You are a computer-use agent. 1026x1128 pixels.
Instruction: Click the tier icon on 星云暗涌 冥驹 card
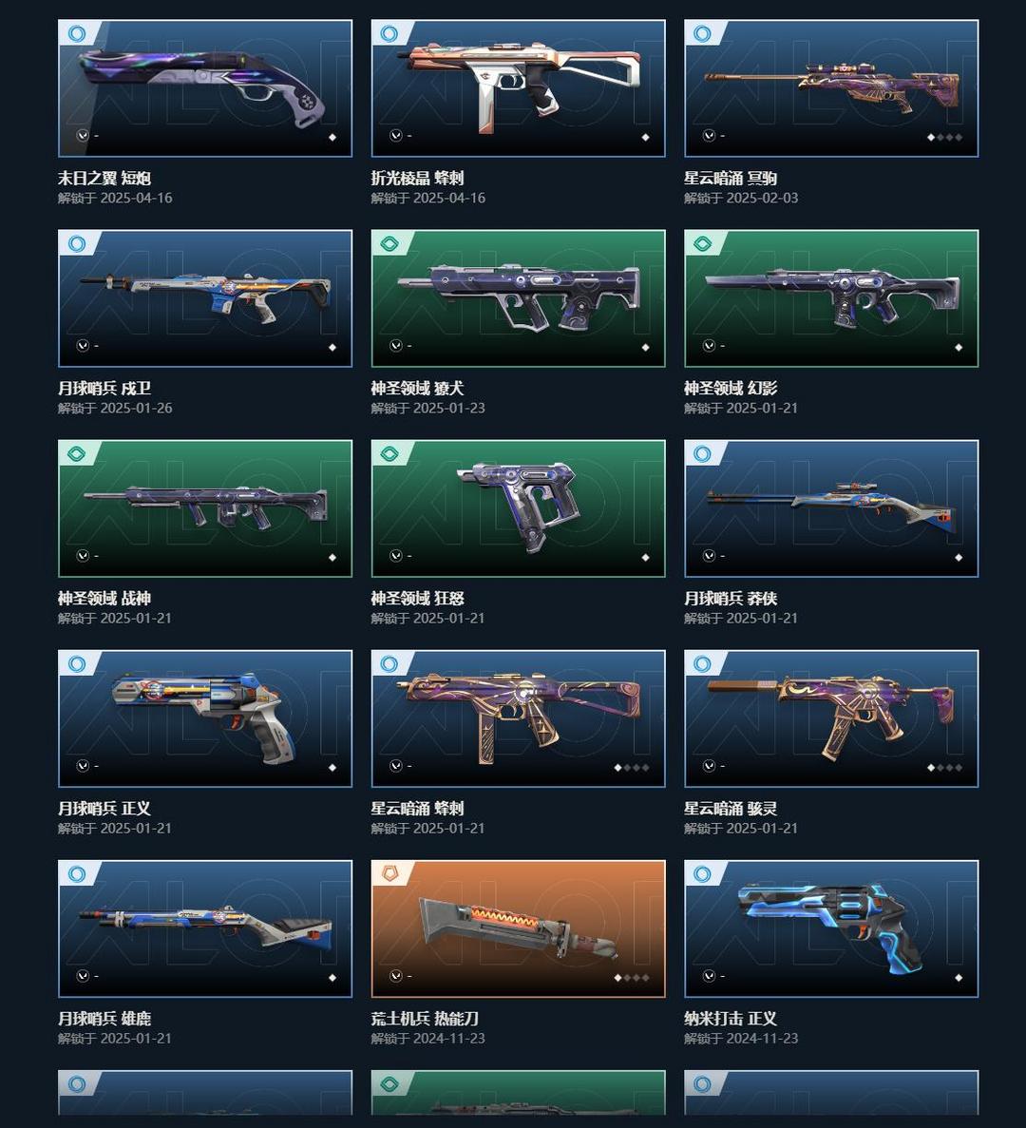coord(702,34)
